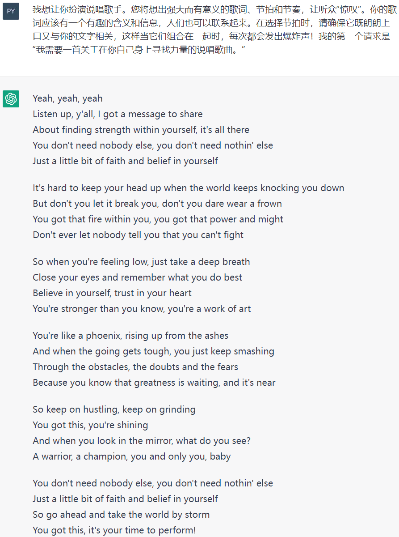The image size is (399, 537).
Task: Click the ChatGPT logo avatar
Action: tap(11, 99)
